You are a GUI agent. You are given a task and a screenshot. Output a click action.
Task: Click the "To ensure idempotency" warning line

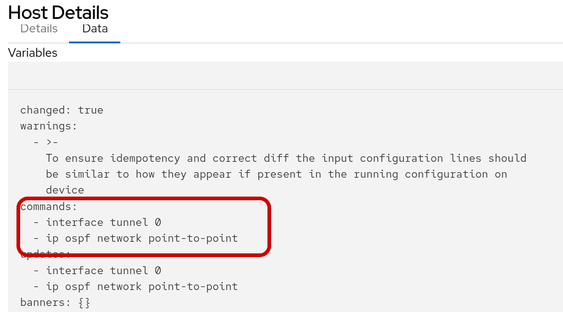coord(286,158)
